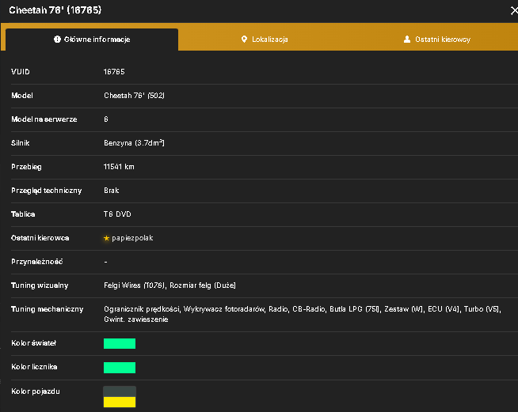Click the gold star next to papiezpolak
Screen dimensions: 518x412
[x=106, y=238]
